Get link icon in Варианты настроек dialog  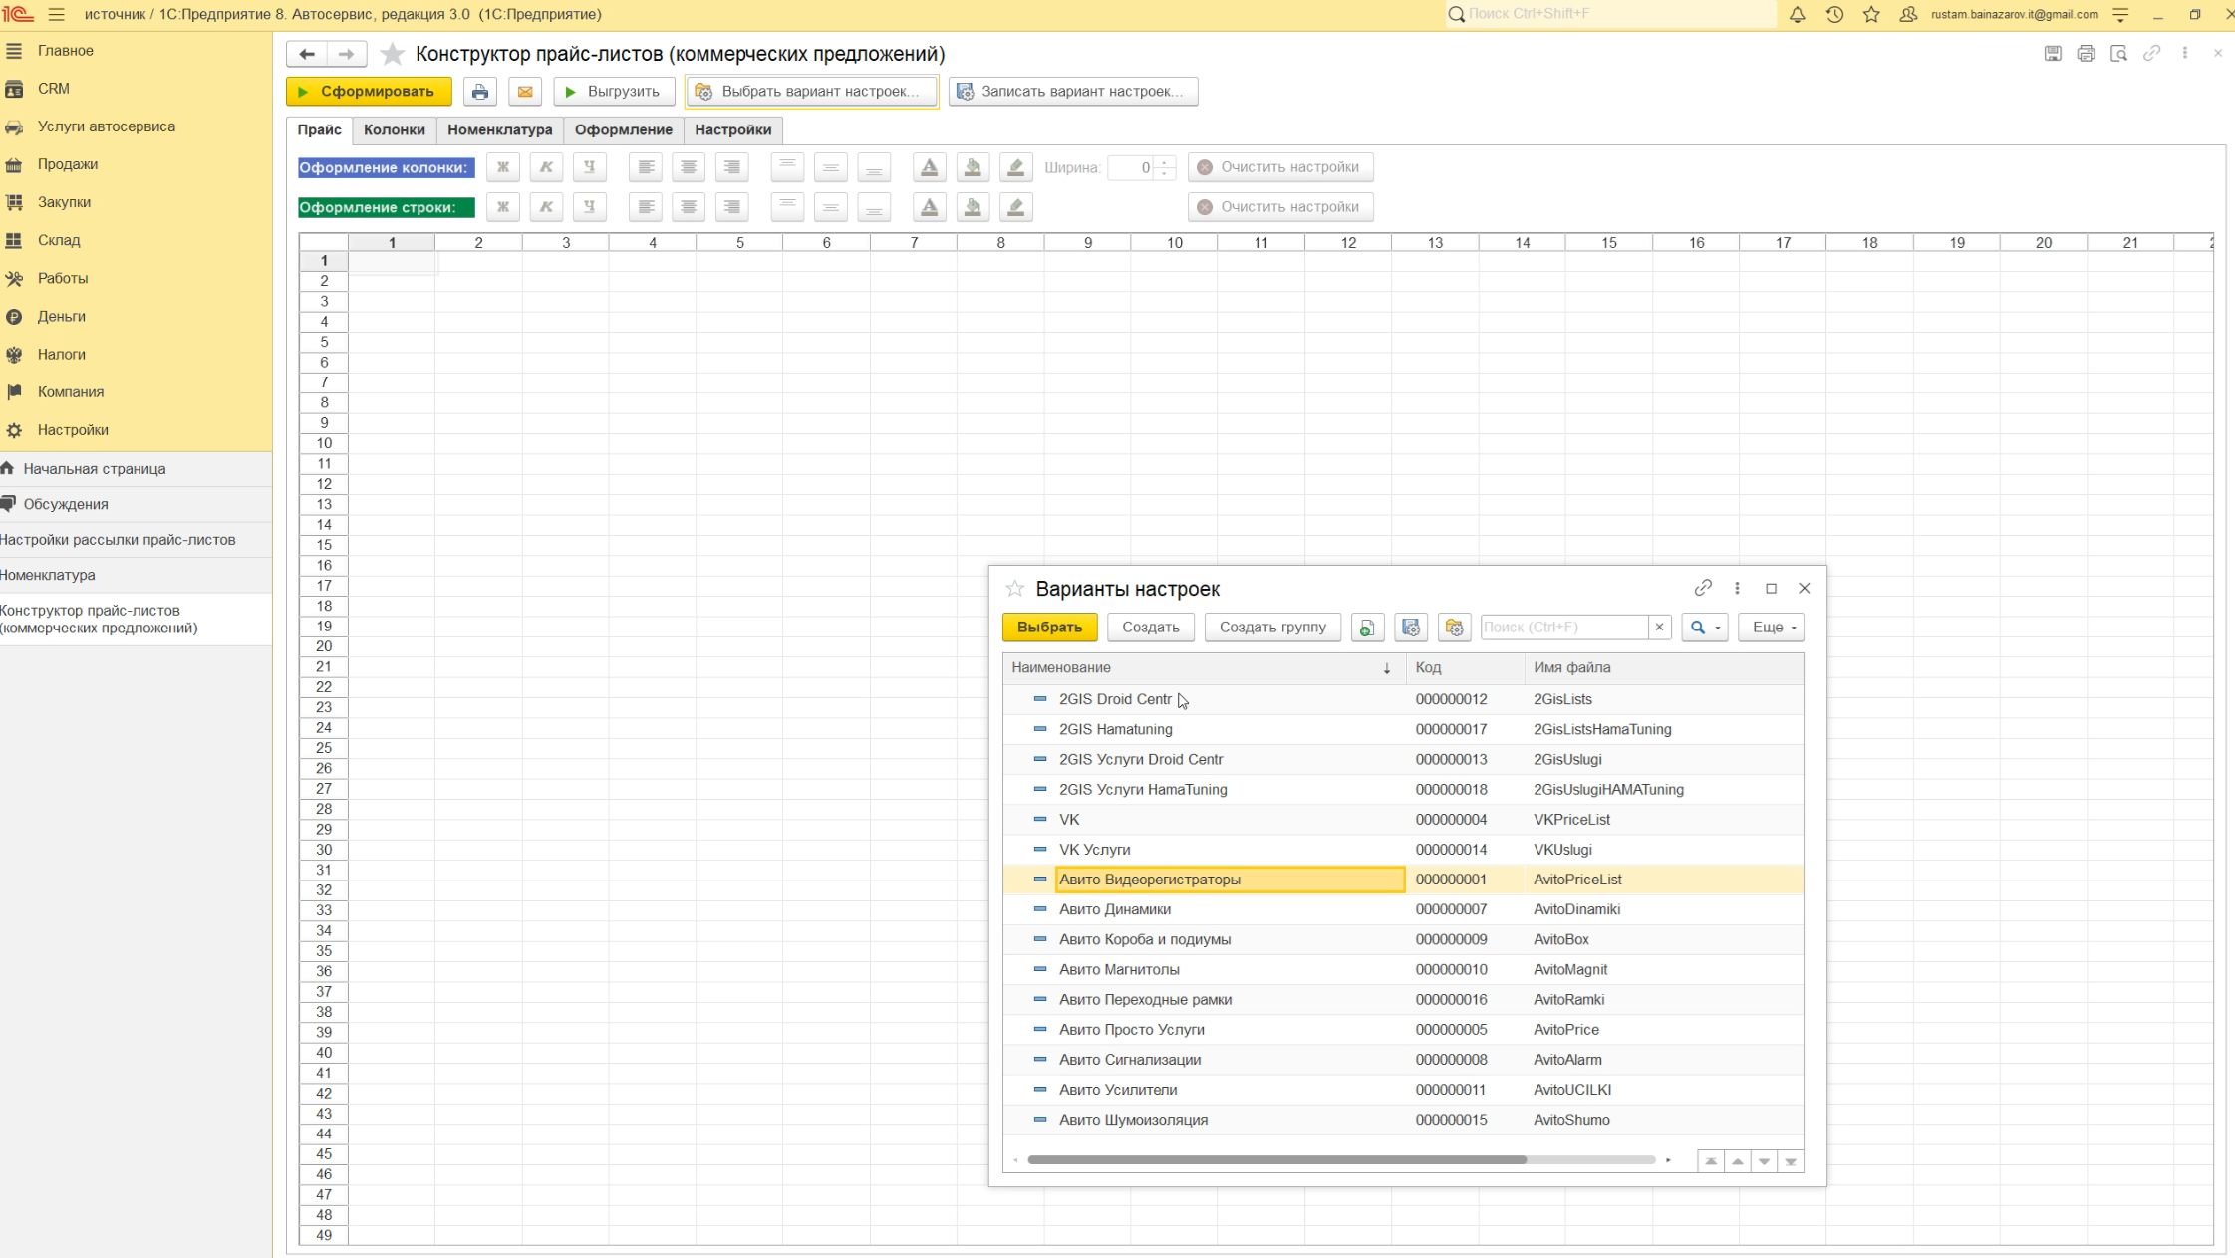[1703, 588]
